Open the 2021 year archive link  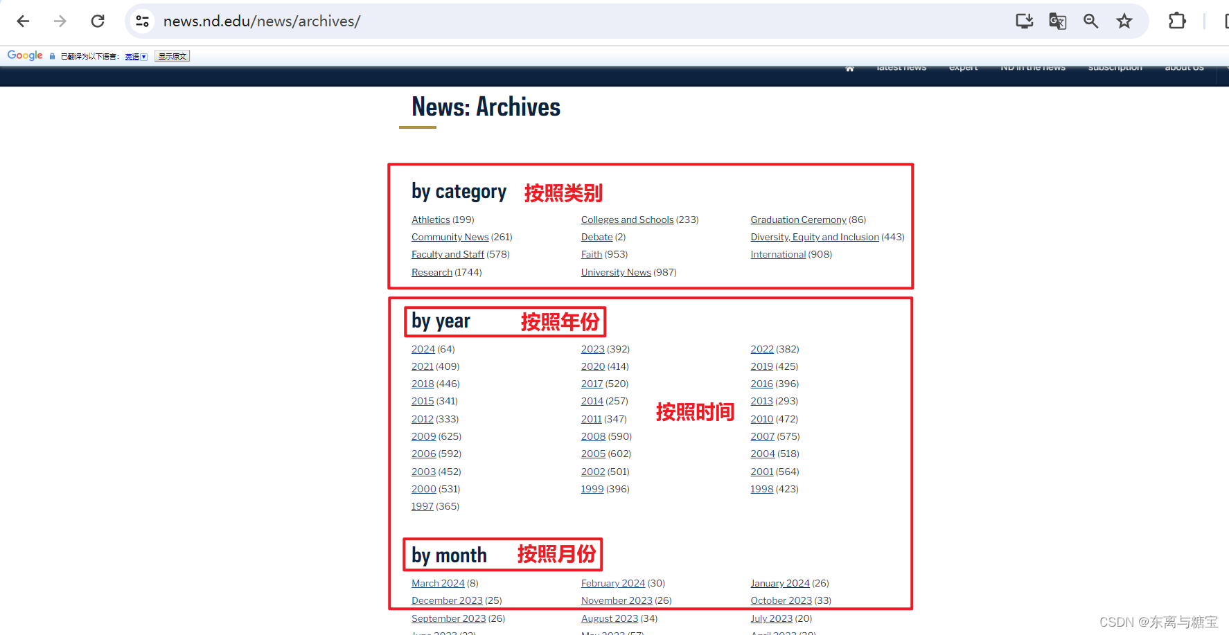click(423, 366)
